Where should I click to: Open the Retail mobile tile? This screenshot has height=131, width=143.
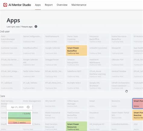pyautogui.click(x=99, y=103)
